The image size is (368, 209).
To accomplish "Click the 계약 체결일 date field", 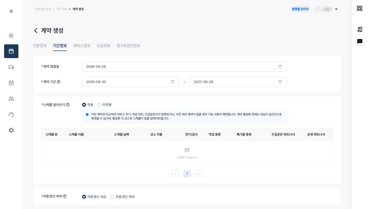I will (185, 67).
